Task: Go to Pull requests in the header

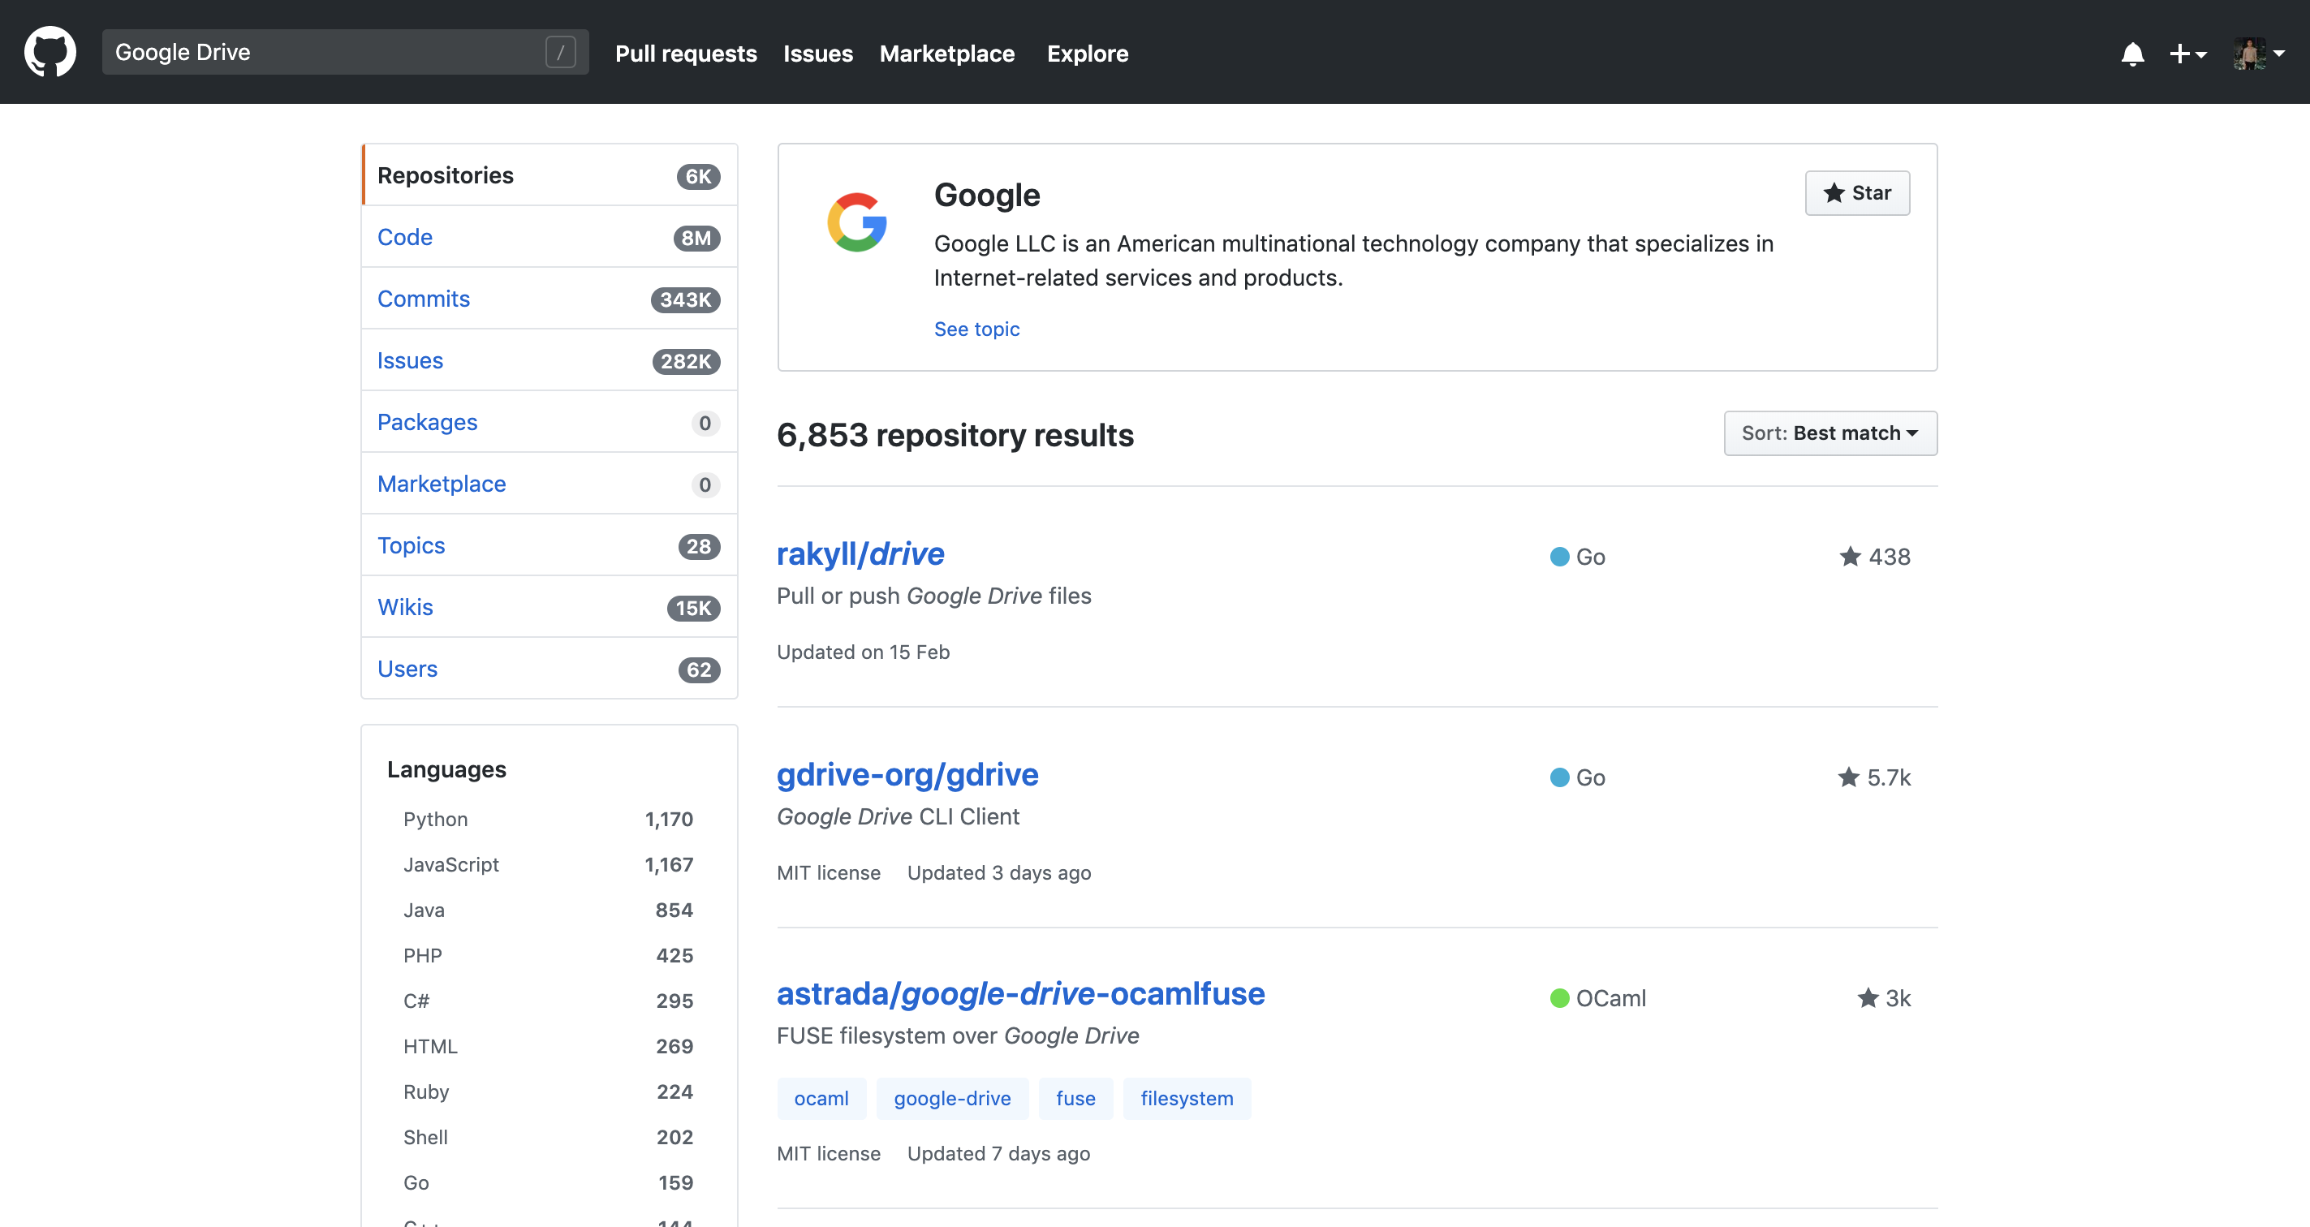Action: (686, 54)
